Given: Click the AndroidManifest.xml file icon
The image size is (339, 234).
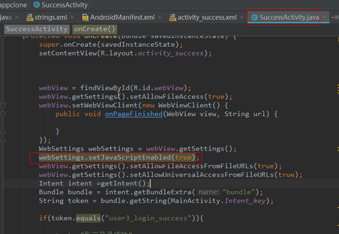Looking at the screenshot, I should (x=86, y=17).
